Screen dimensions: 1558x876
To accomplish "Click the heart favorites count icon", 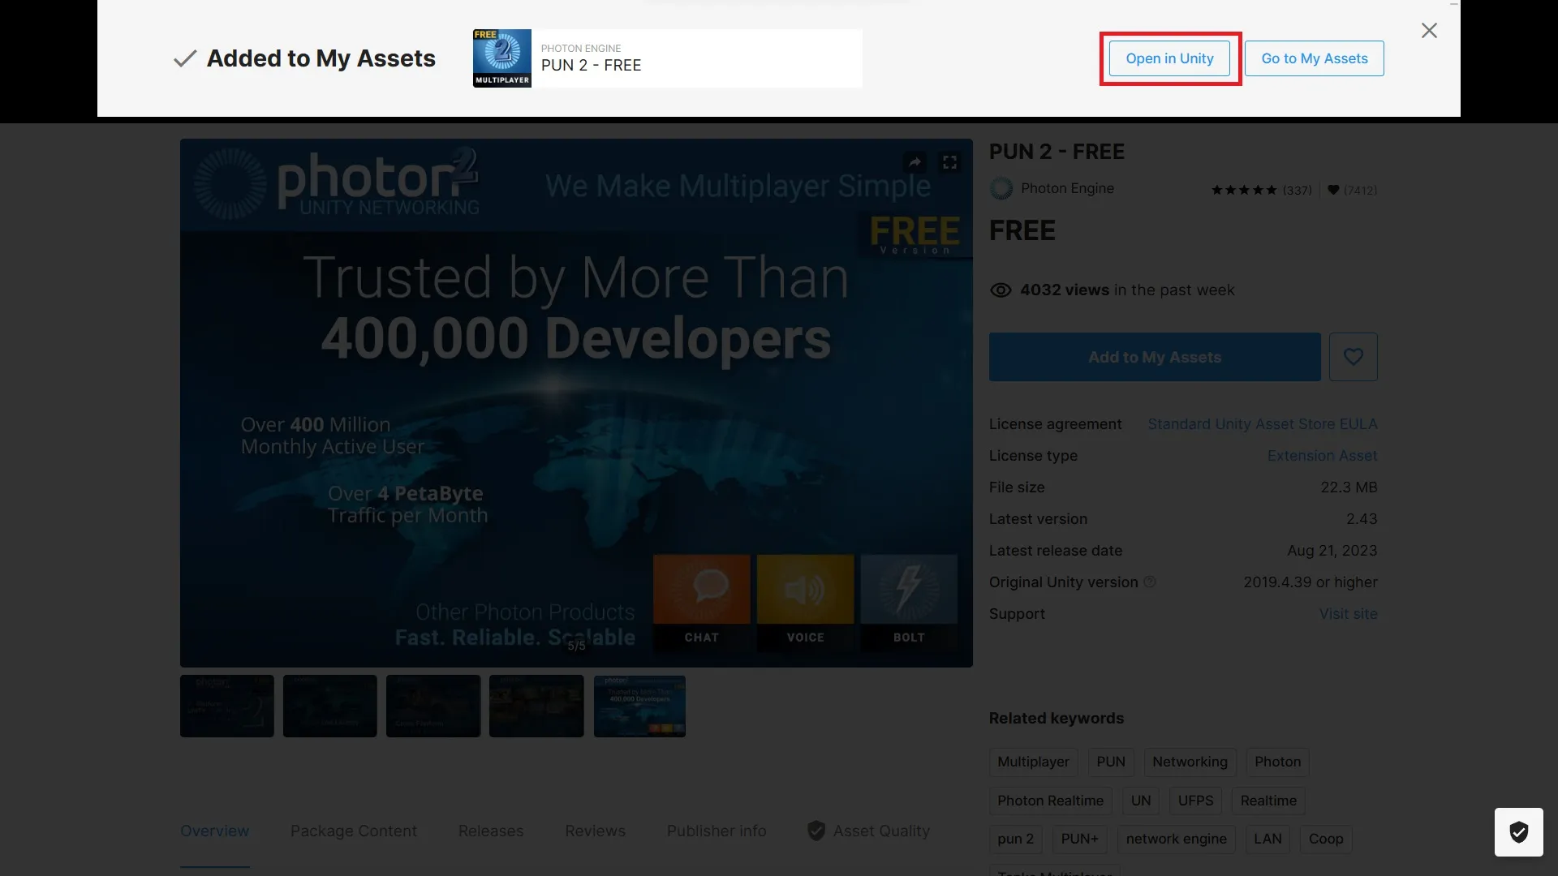I will click(x=1333, y=190).
